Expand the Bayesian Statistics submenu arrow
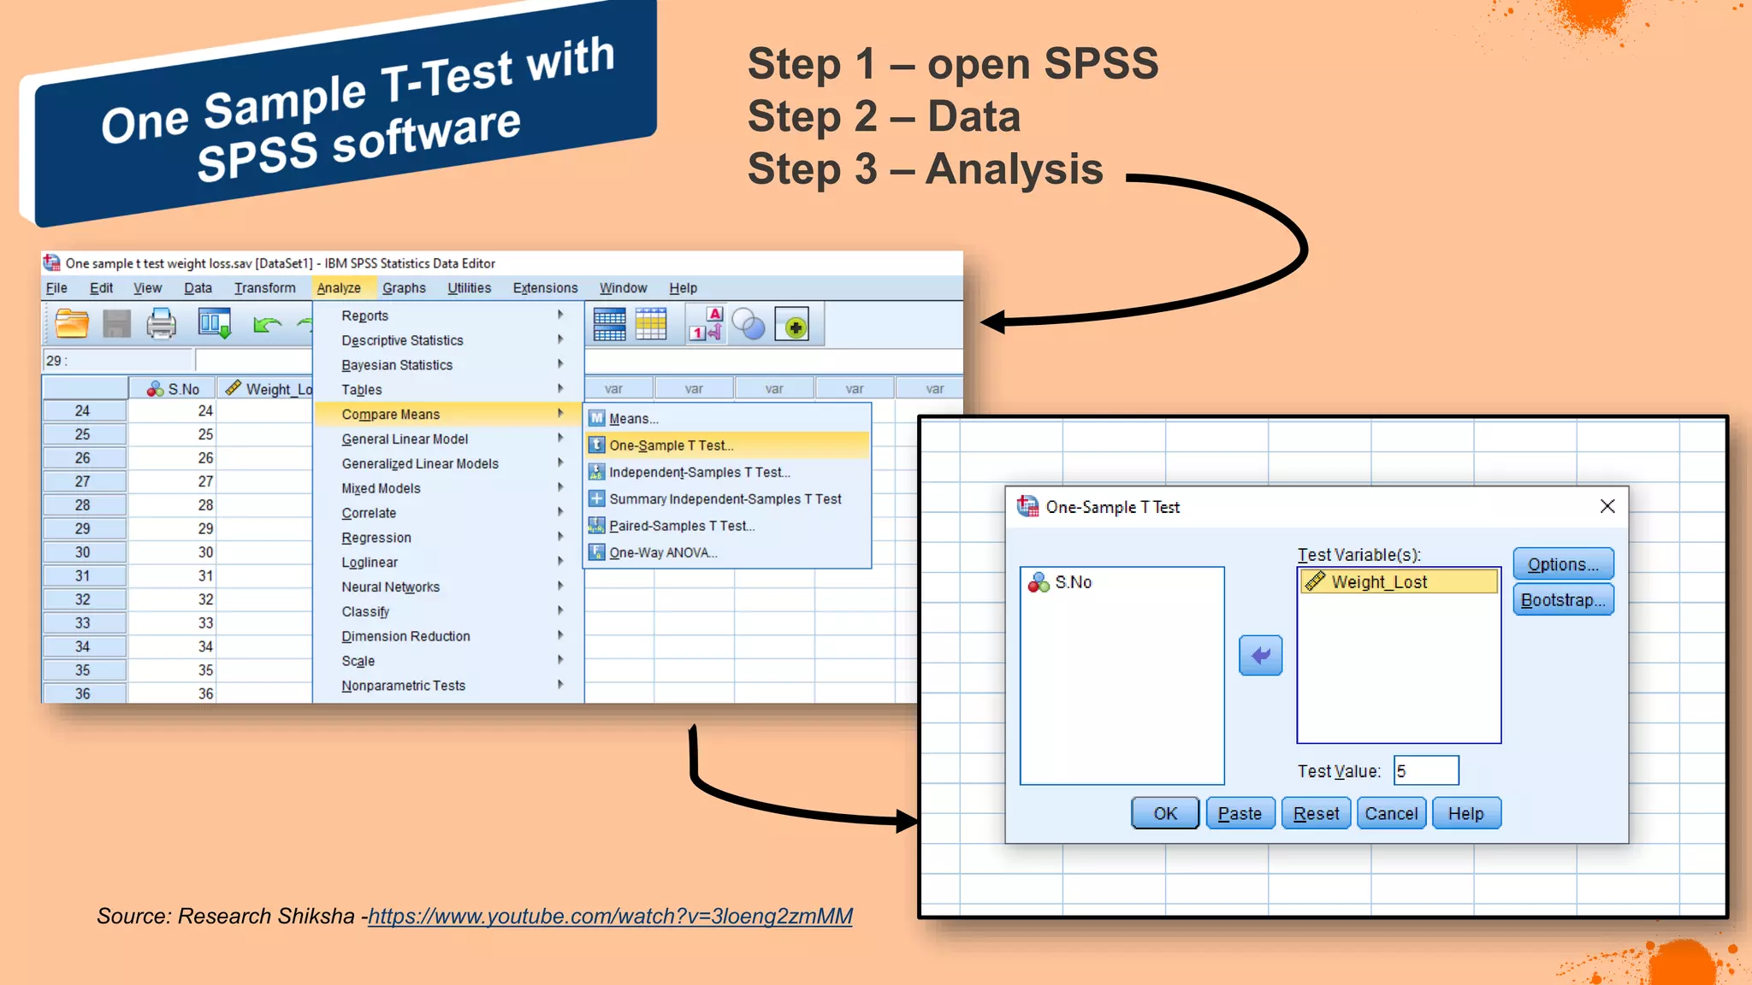Screen dimensions: 1752x985 (560, 364)
